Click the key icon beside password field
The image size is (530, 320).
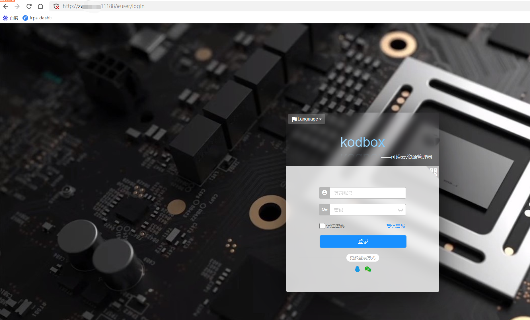tap(324, 210)
